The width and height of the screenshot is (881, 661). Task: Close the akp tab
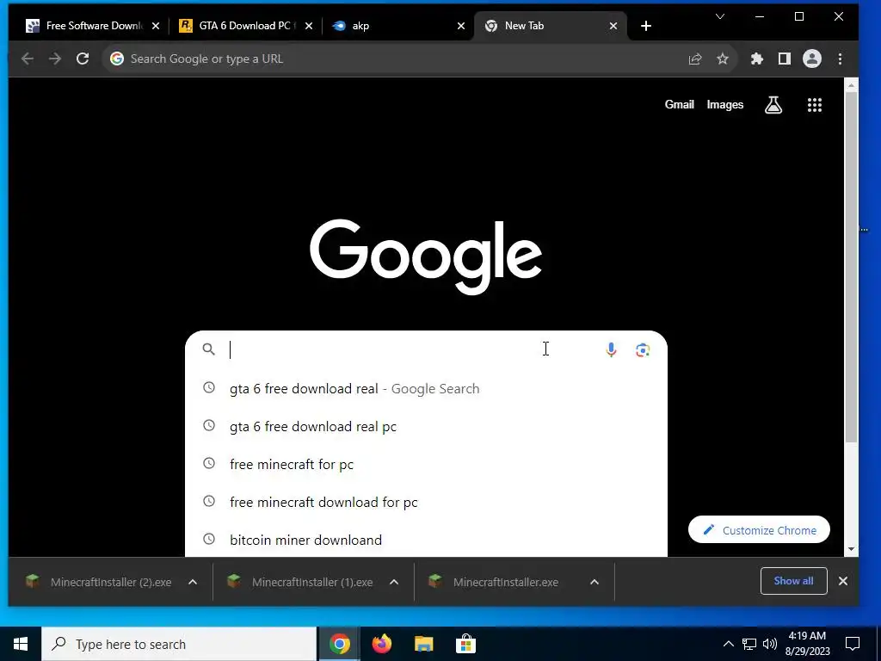pyautogui.click(x=461, y=26)
